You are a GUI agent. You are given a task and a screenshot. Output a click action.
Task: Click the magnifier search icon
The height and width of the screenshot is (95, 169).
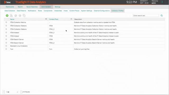162,16
